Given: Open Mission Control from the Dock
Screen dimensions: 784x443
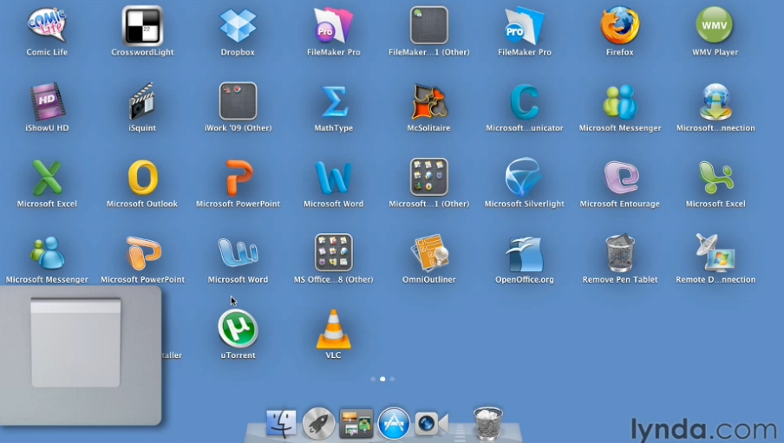Looking at the screenshot, I should [356, 424].
